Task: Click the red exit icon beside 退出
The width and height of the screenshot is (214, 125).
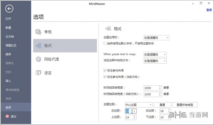Action: point(7,116)
